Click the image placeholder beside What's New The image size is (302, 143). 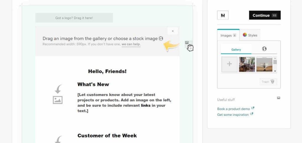pyautogui.click(x=58, y=100)
